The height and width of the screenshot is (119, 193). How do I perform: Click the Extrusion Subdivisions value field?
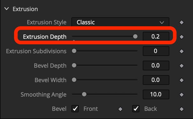pos(156,51)
